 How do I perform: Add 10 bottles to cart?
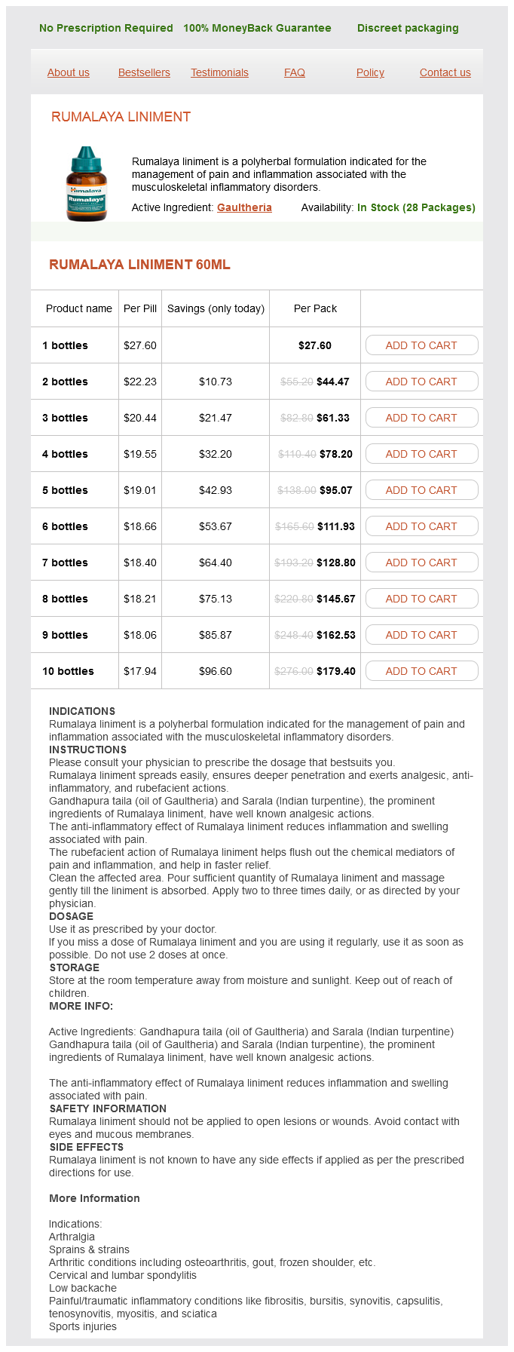click(421, 671)
